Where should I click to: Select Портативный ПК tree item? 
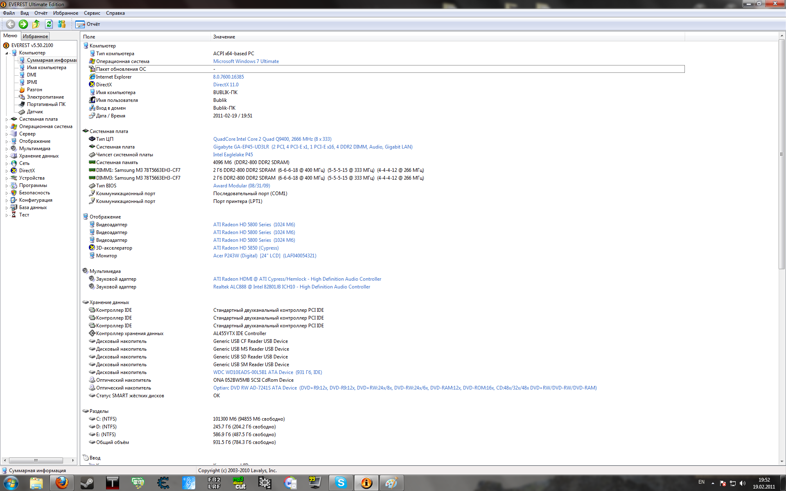click(46, 104)
